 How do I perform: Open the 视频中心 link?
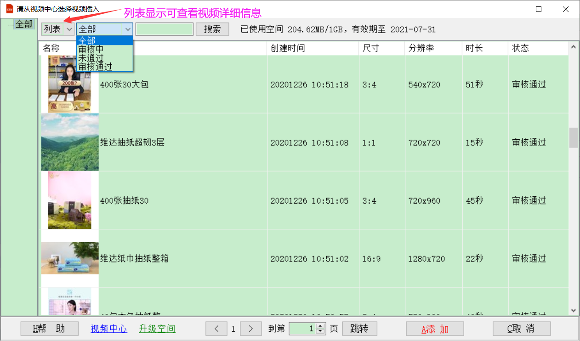(109, 329)
